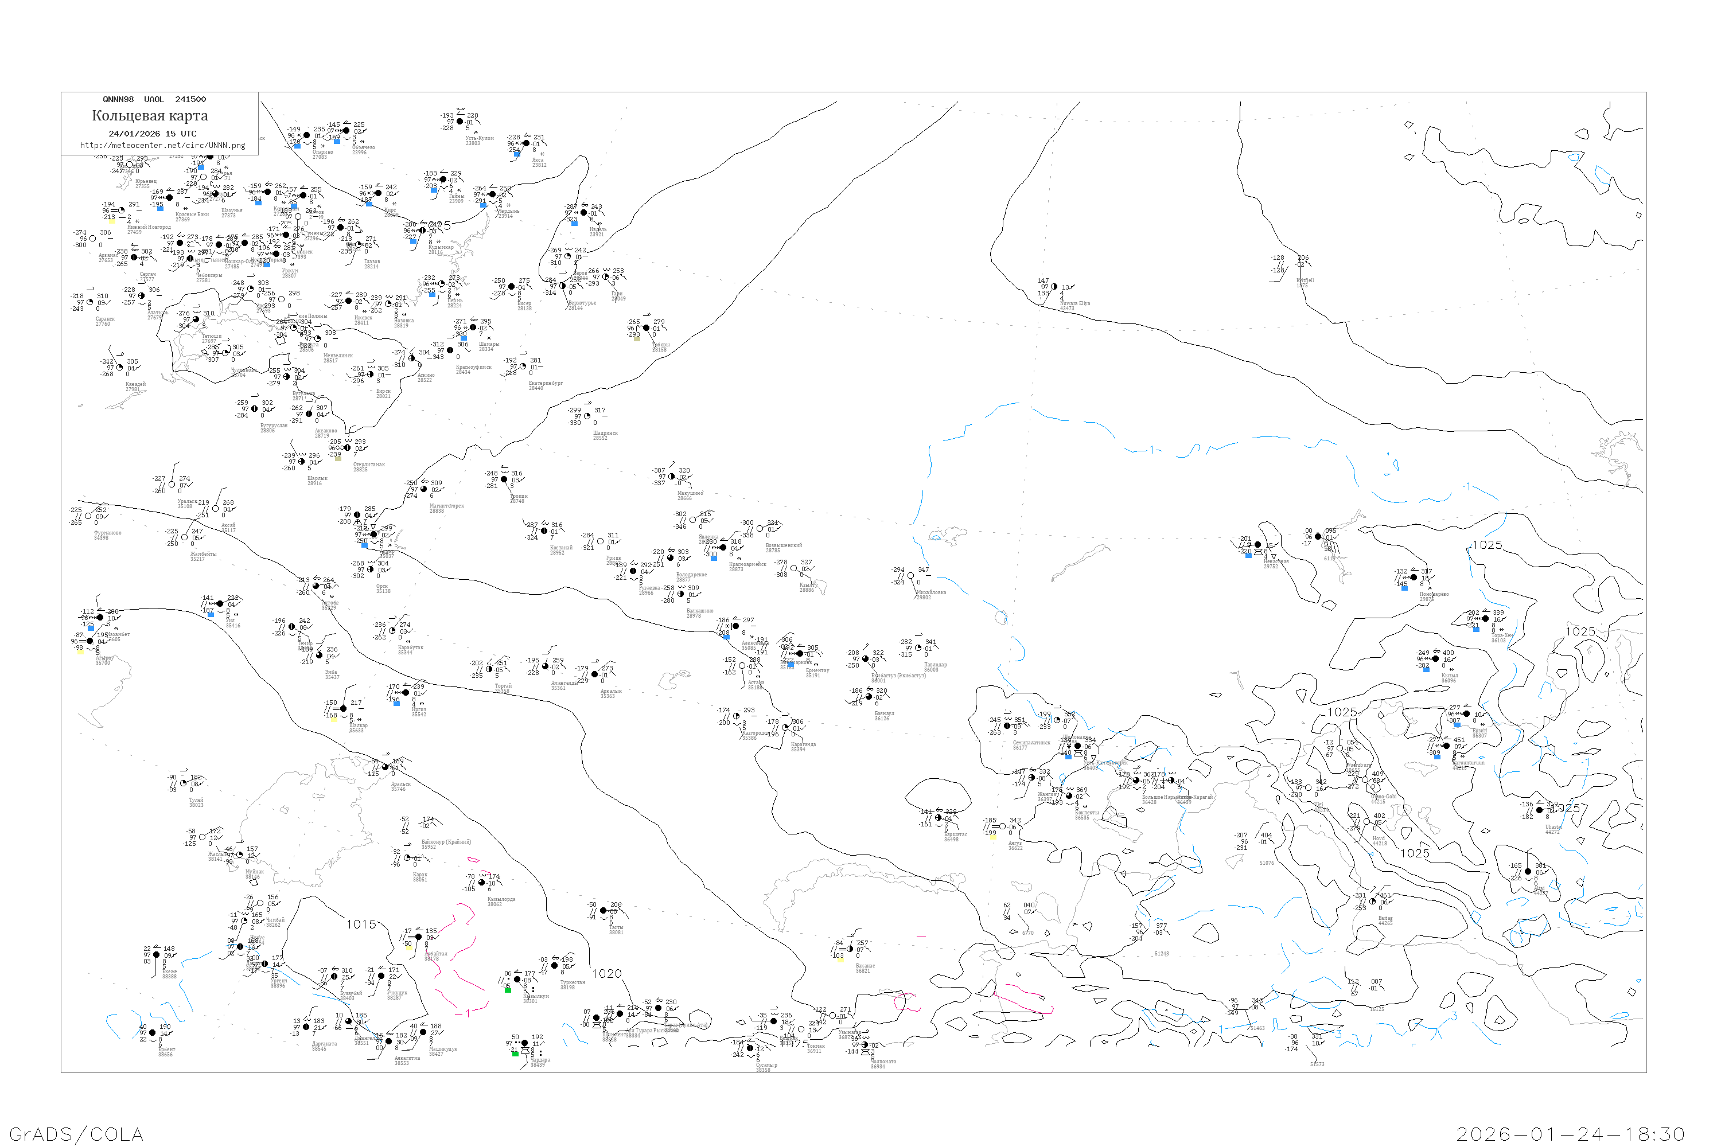Click the Кольцевая карта title text
1721x1147 pixels.
[150, 116]
